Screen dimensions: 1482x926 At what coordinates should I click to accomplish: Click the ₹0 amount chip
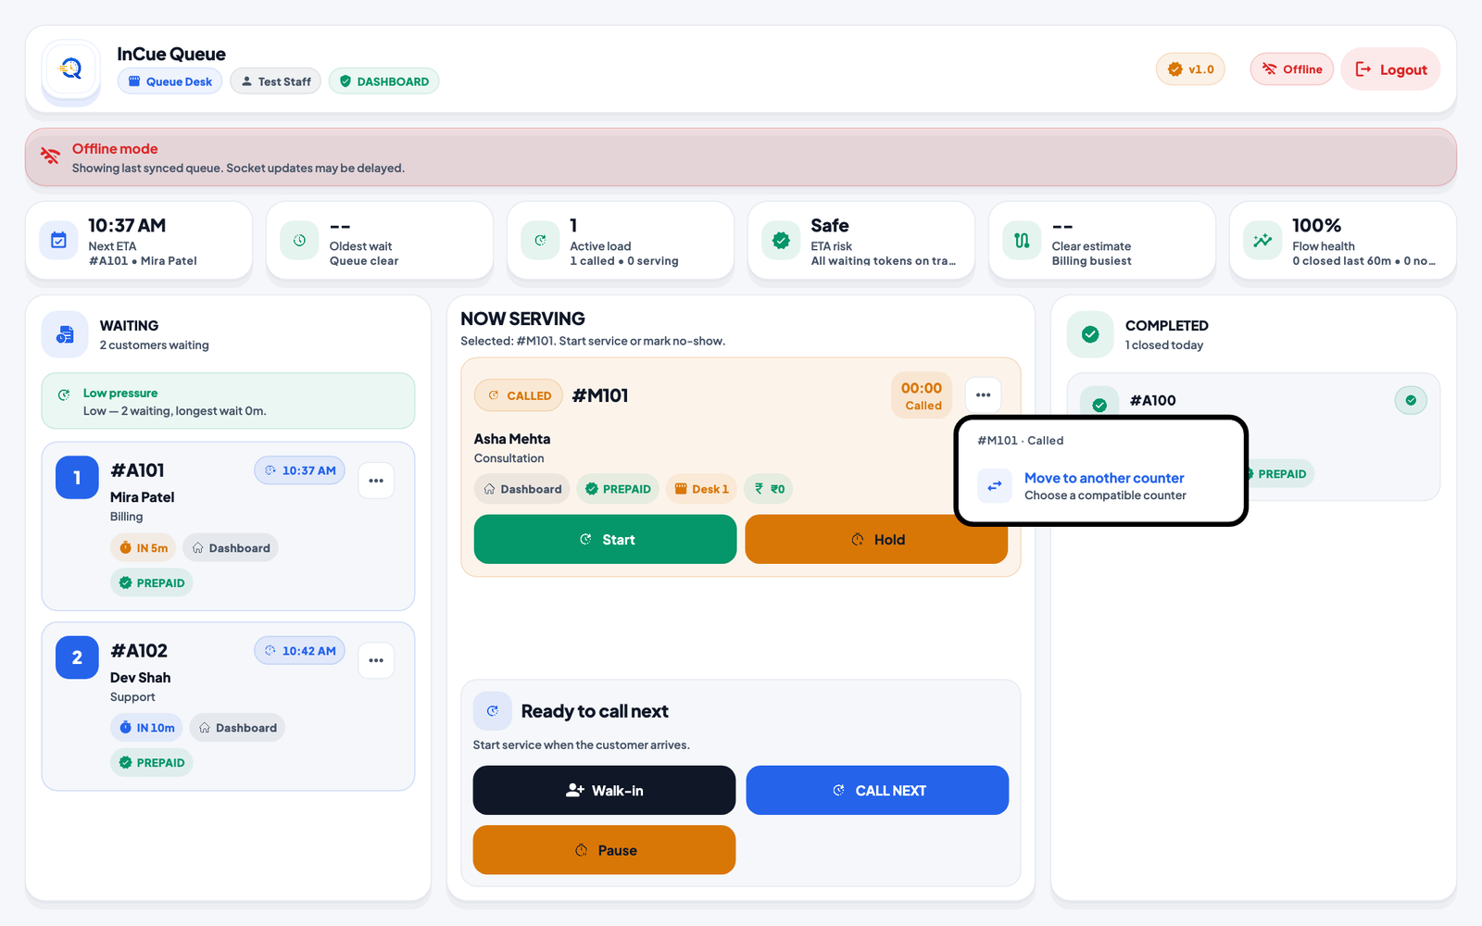click(x=769, y=489)
